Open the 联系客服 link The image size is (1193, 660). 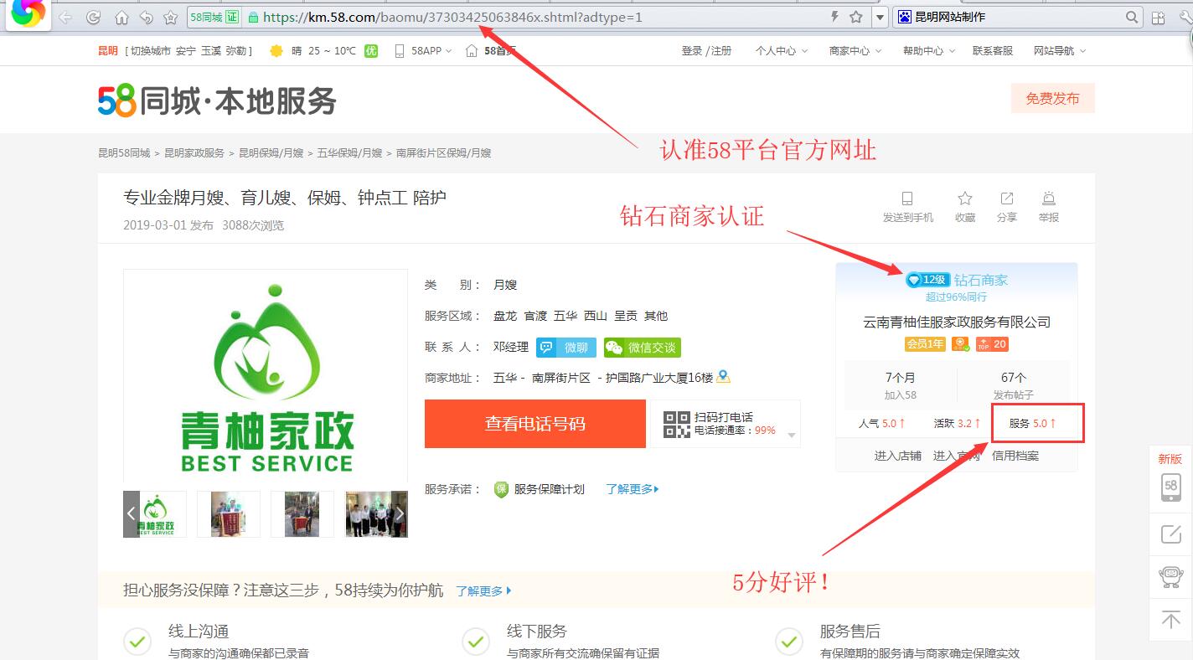[992, 51]
